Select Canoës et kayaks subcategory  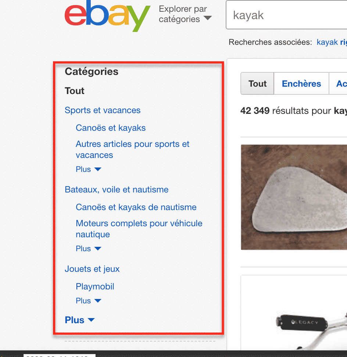click(111, 128)
